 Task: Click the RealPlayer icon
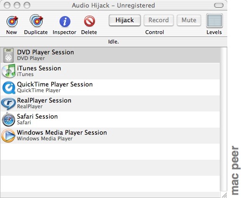[x=9, y=103]
